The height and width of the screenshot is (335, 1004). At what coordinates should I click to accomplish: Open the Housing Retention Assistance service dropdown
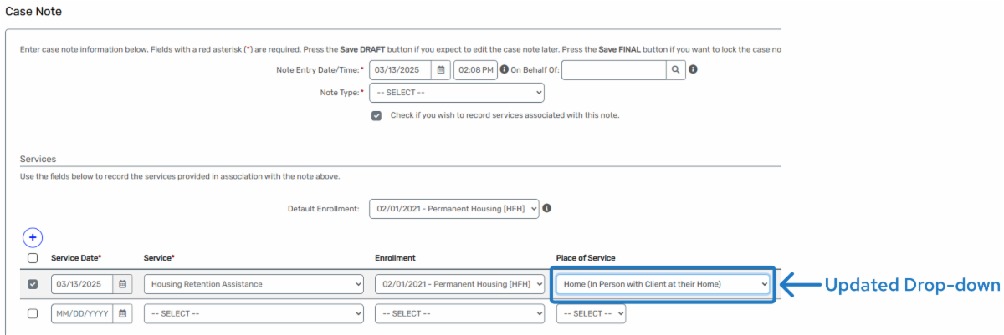253,284
